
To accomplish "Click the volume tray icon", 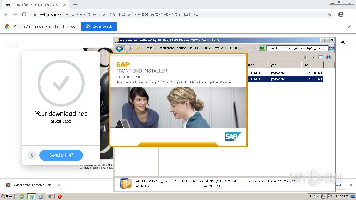I will [x=316, y=196].
